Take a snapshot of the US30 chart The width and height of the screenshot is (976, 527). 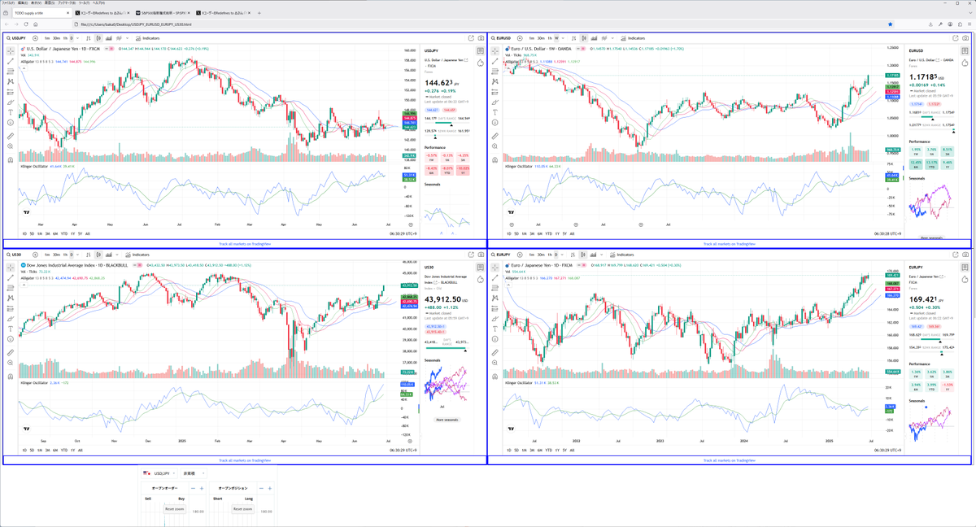pyautogui.click(x=481, y=255)
